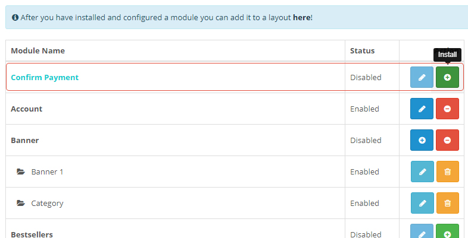The height and width of the screenshot is (238, 468).
Task: Edit the Banner 1 module
Action: click(x=422, y=172)
